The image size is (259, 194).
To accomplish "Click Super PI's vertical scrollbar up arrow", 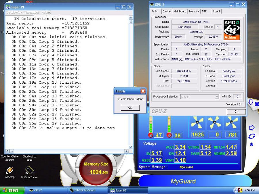I will click(131, 18).
